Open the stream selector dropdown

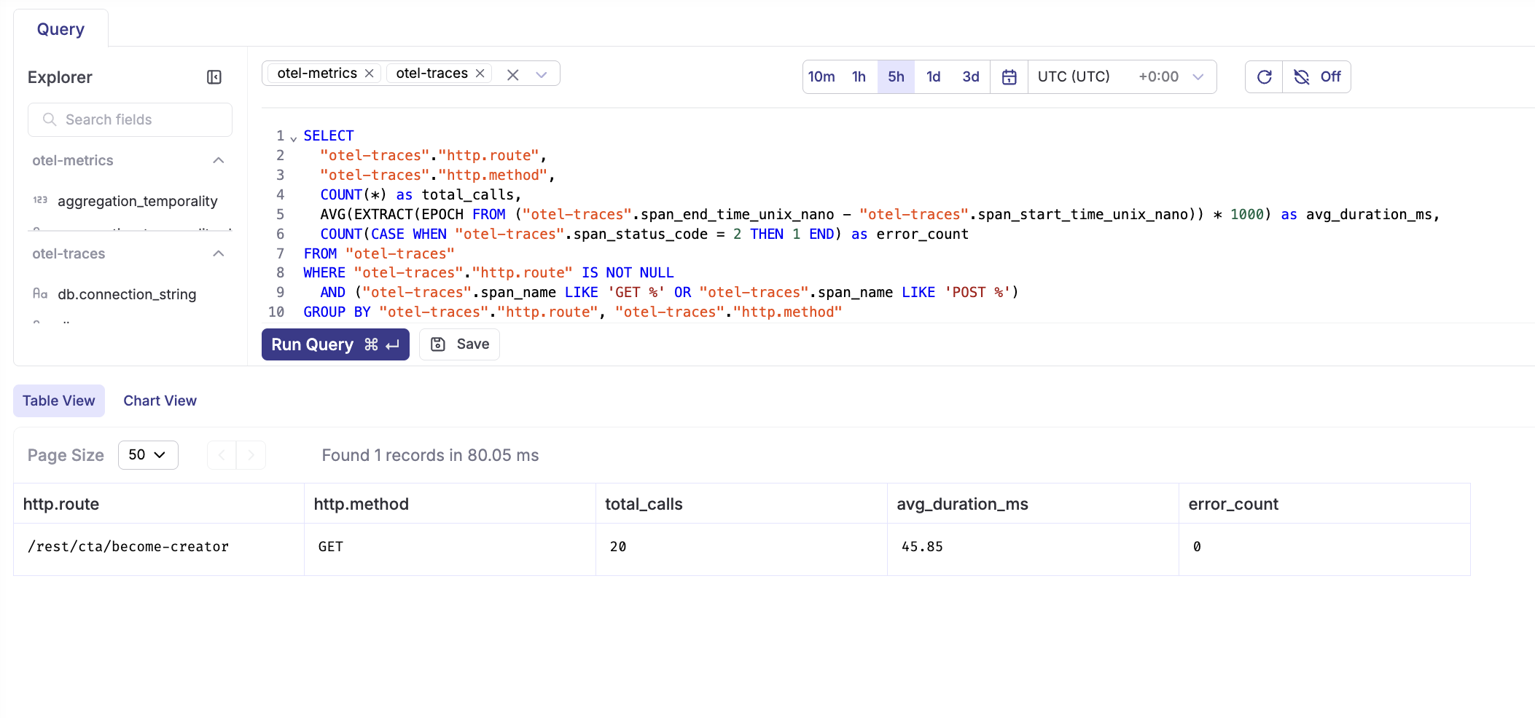click(x=542, y=75)
